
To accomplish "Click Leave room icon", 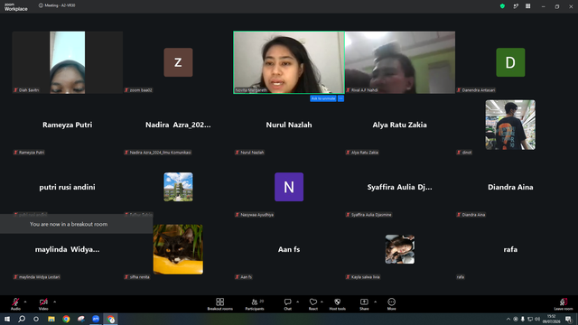I will pos(564,304).
